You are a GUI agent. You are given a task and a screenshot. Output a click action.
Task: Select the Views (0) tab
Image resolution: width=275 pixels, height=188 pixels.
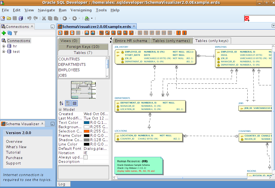(x=69, y=41)
